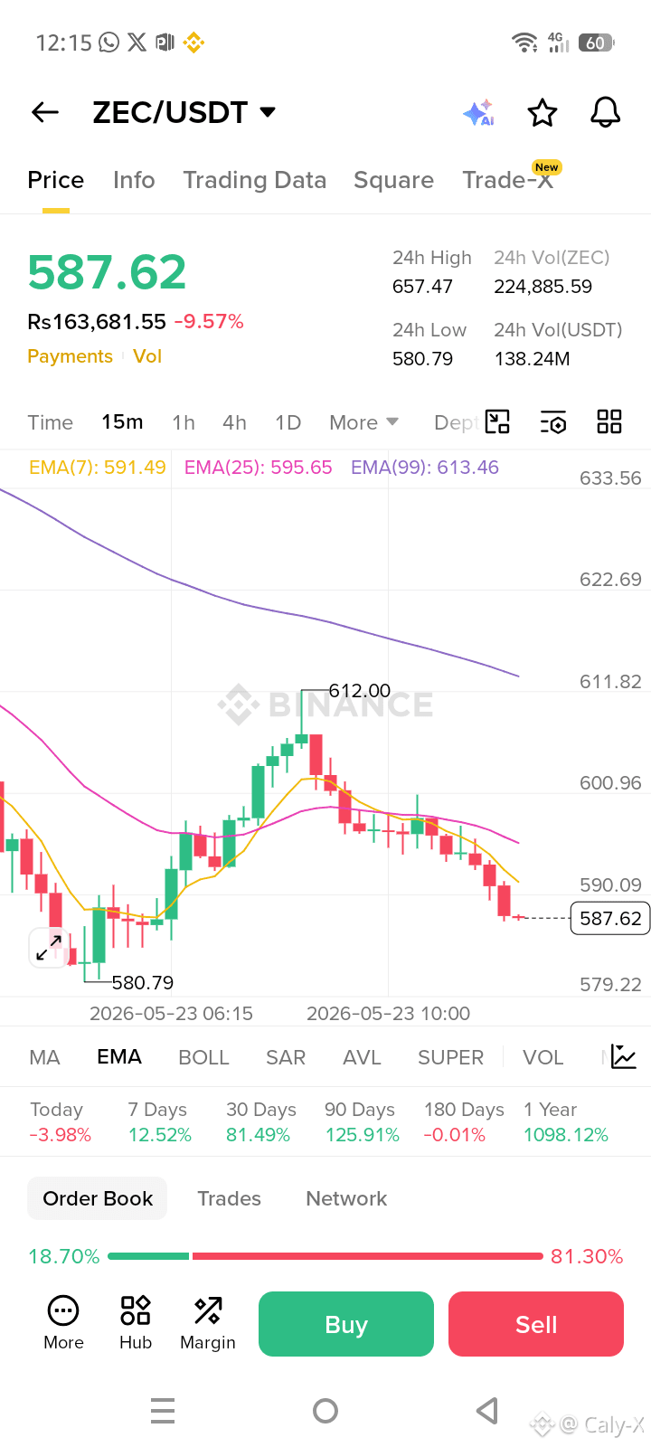Tap the 587.62 current price label

(610, 919)
